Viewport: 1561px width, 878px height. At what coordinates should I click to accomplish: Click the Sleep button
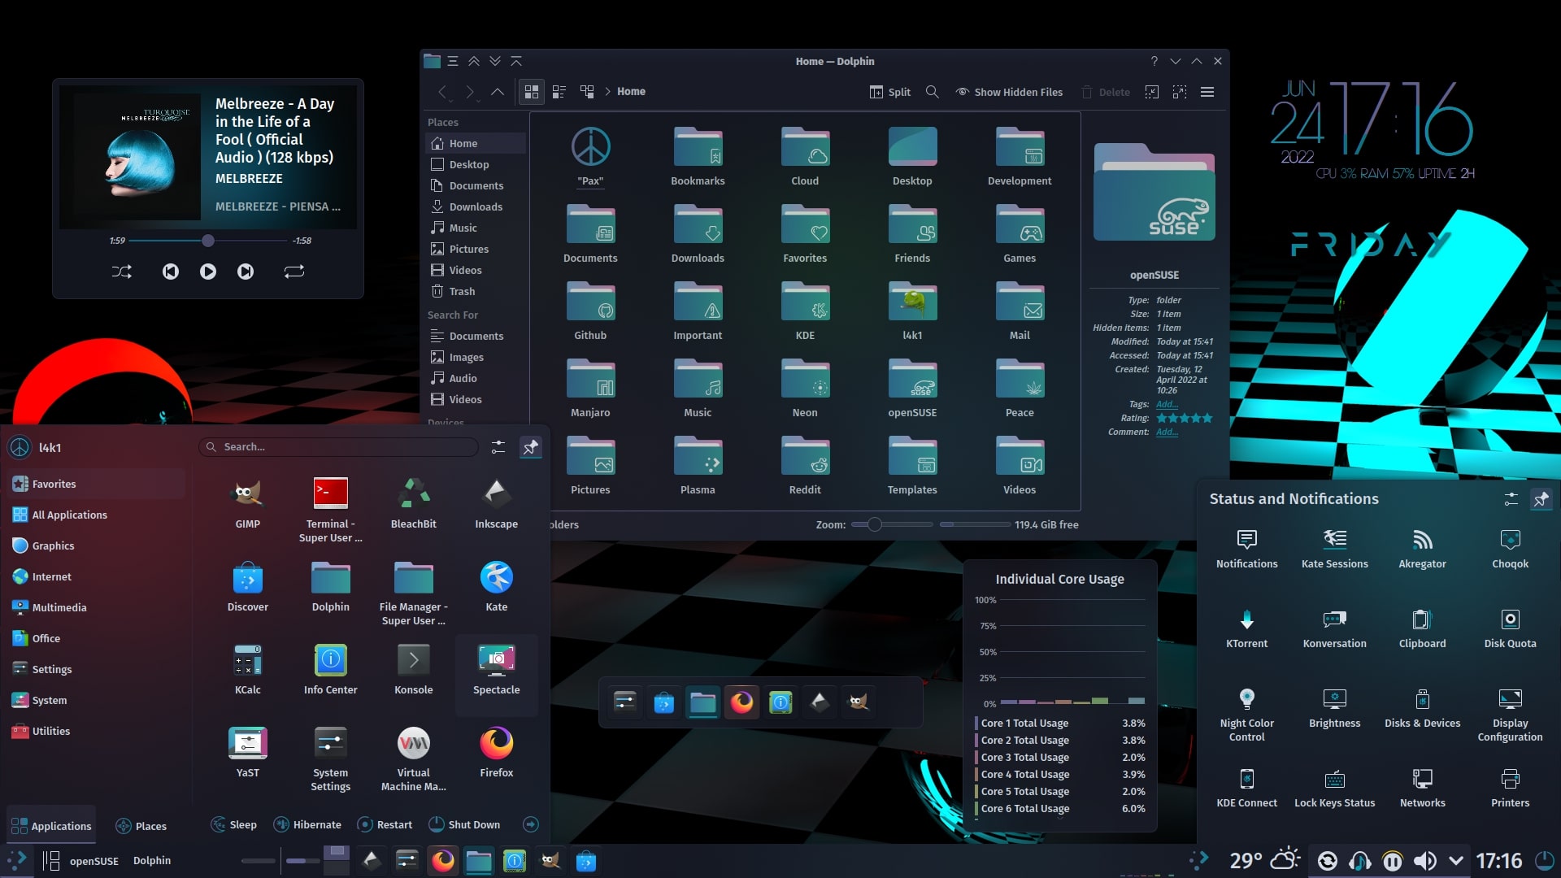[234, 824]
